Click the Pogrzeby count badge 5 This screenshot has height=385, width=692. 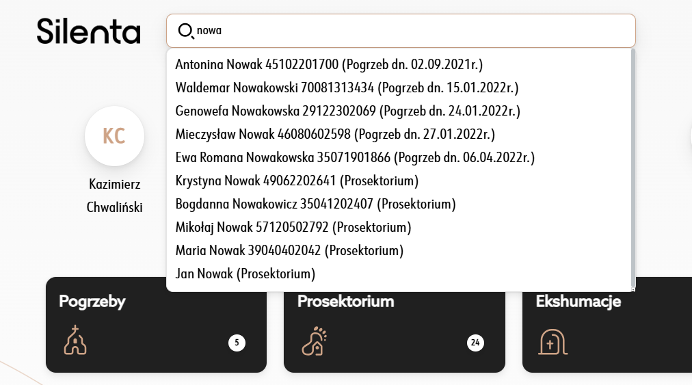[237, 343]
